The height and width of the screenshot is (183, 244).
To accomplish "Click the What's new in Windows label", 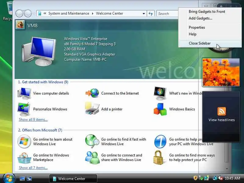I will click(186, 93).
